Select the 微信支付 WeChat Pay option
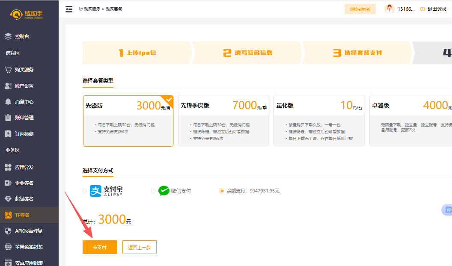Image resolution: width=452 pixels, height=266 pixels. [153, 191]
